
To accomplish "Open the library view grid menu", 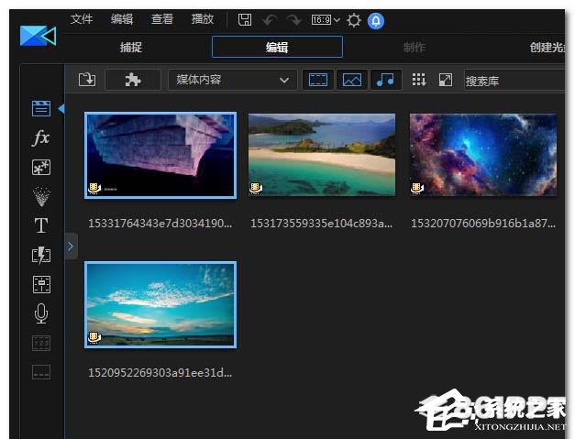I will [419, 80].
